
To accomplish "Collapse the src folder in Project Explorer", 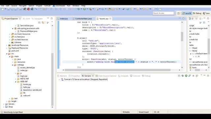I will (x=7, y=54).
